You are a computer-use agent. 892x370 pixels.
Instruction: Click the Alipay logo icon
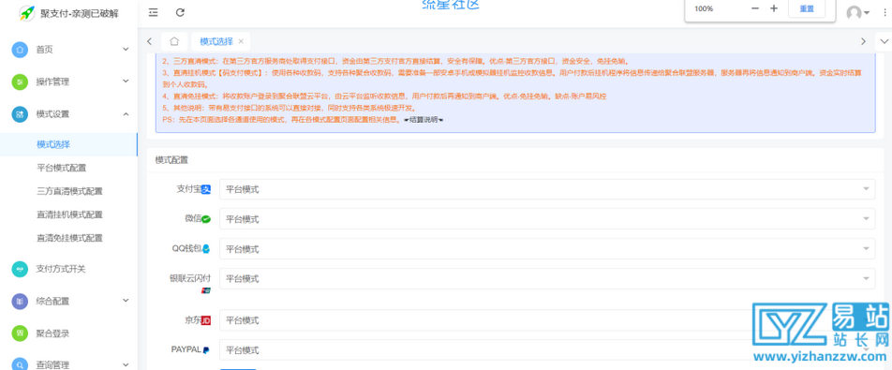(206, 189)
